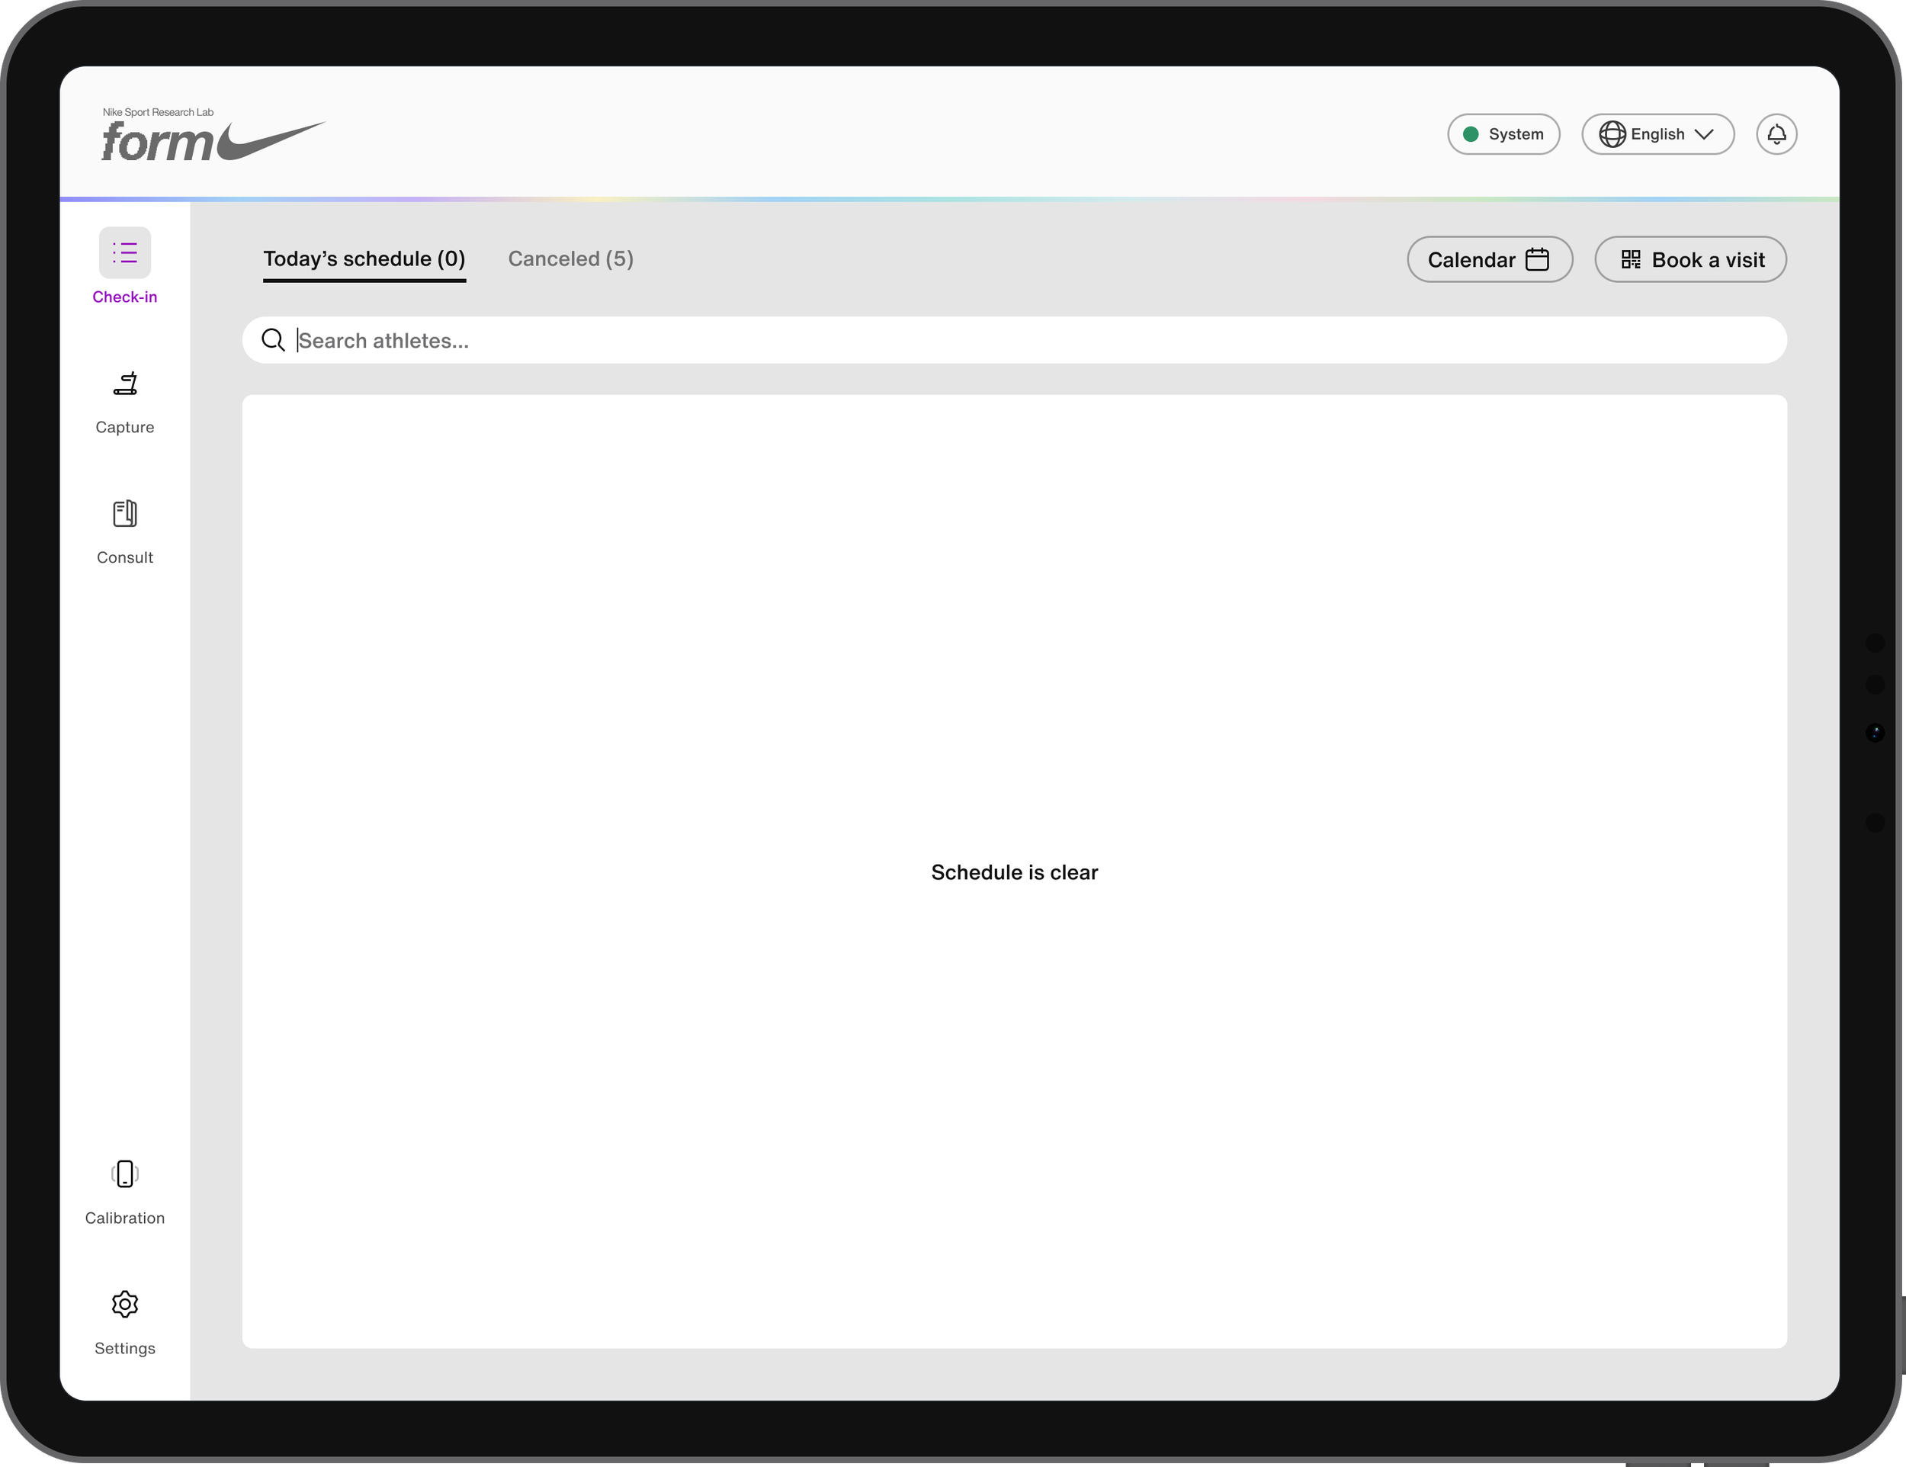Click 'Nike Sport Research Lab' text

click(158, 112)
